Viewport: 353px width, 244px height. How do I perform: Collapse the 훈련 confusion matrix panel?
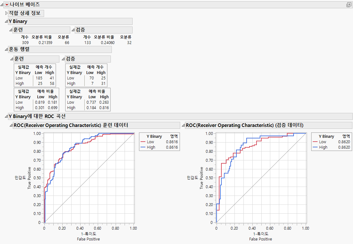coord(11,59)
